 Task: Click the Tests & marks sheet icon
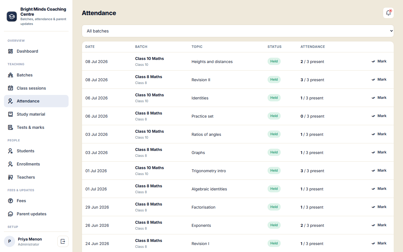[x=10, y=127]
